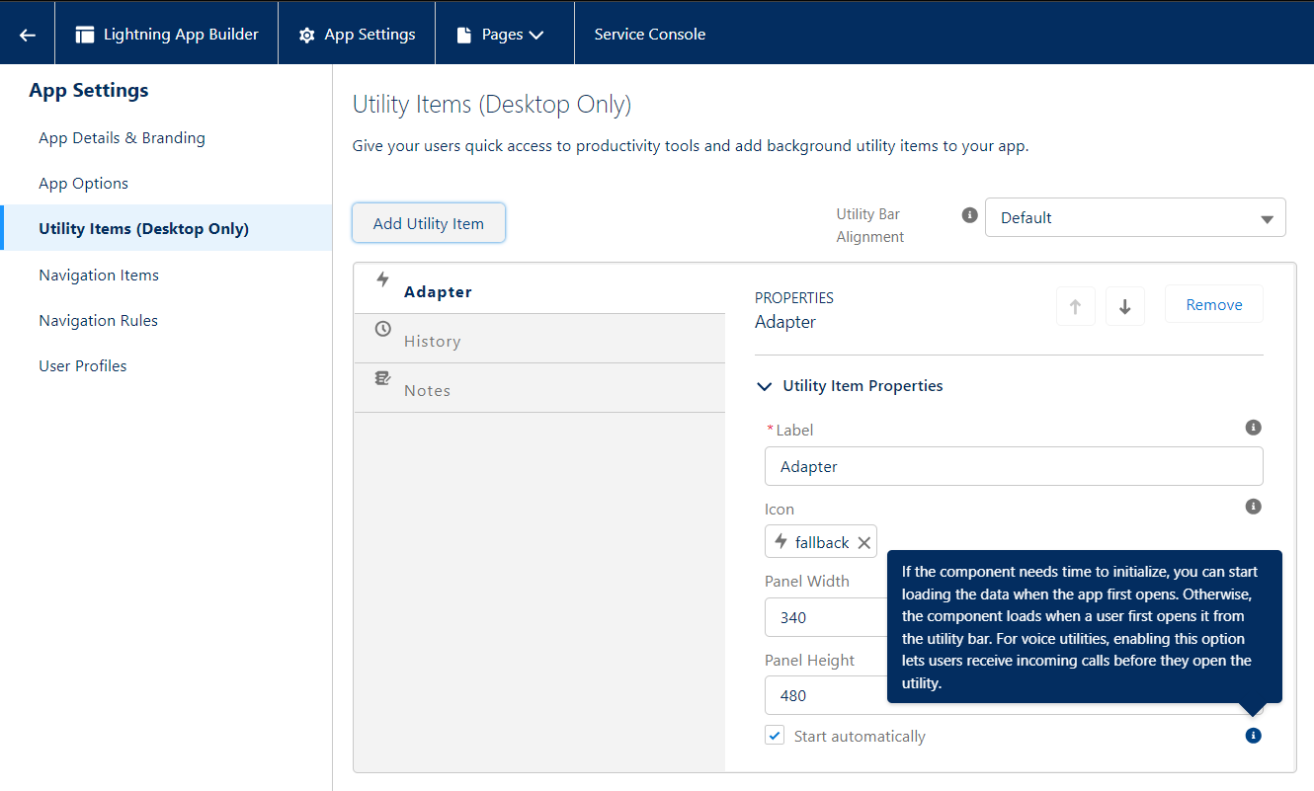Viewport: 1314px width, 791px height.
Task: Click the back arrow icon
Action: (28, 35)
